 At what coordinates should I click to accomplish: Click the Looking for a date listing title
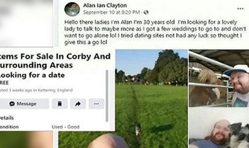coord(32,75)
